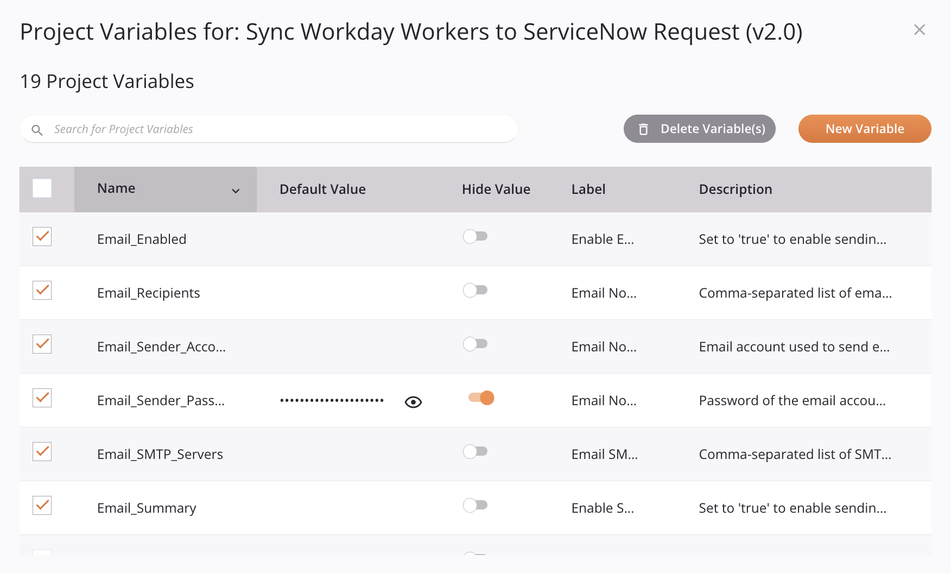Reveal the password with the eye icon
The height and width of the screenshot is (573, 951).
(413, 402)
